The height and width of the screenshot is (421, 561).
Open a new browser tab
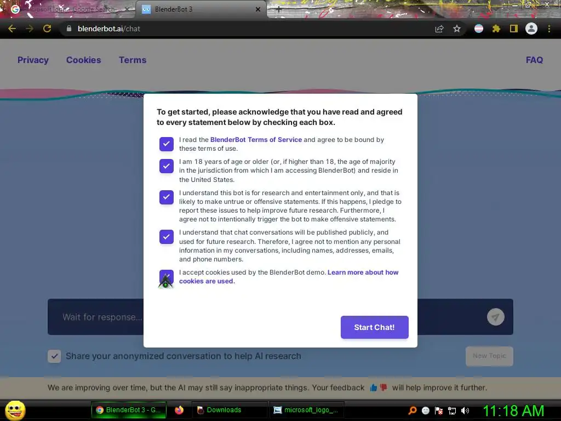click(279, 10)
